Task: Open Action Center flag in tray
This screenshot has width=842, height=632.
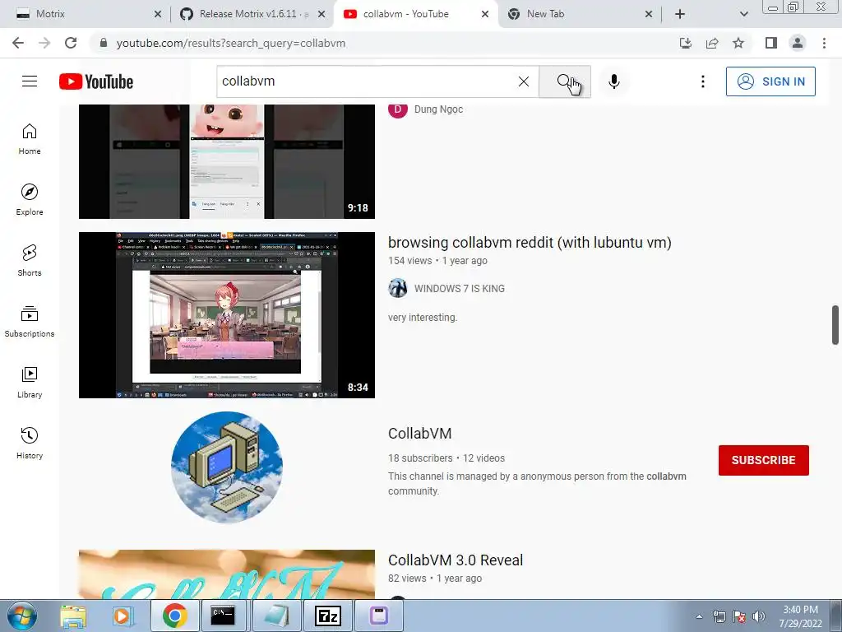Action: 739,616
